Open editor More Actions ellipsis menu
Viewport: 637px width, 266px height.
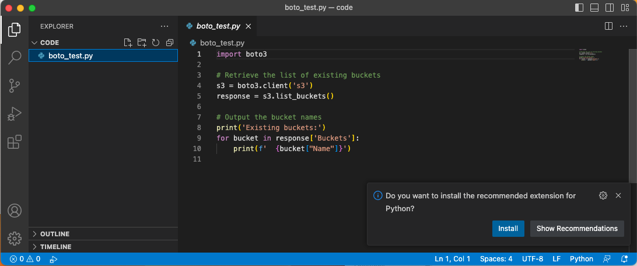coord(624,26)
